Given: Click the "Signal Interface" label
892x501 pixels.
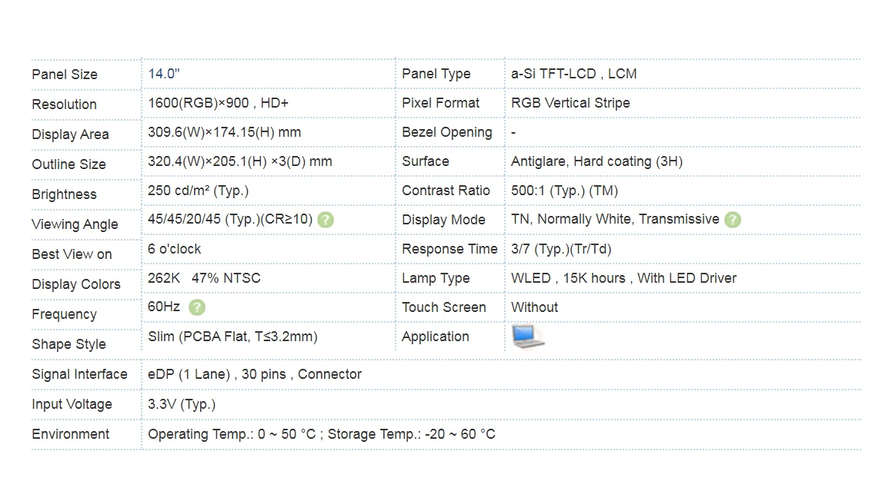Looking at the screenshot, I should tap(79, 375).
